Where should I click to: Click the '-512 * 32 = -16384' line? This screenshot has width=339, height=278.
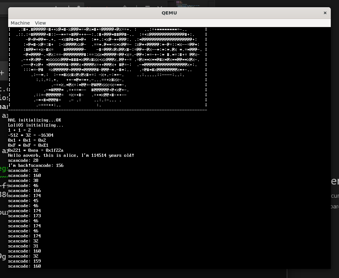31,135
